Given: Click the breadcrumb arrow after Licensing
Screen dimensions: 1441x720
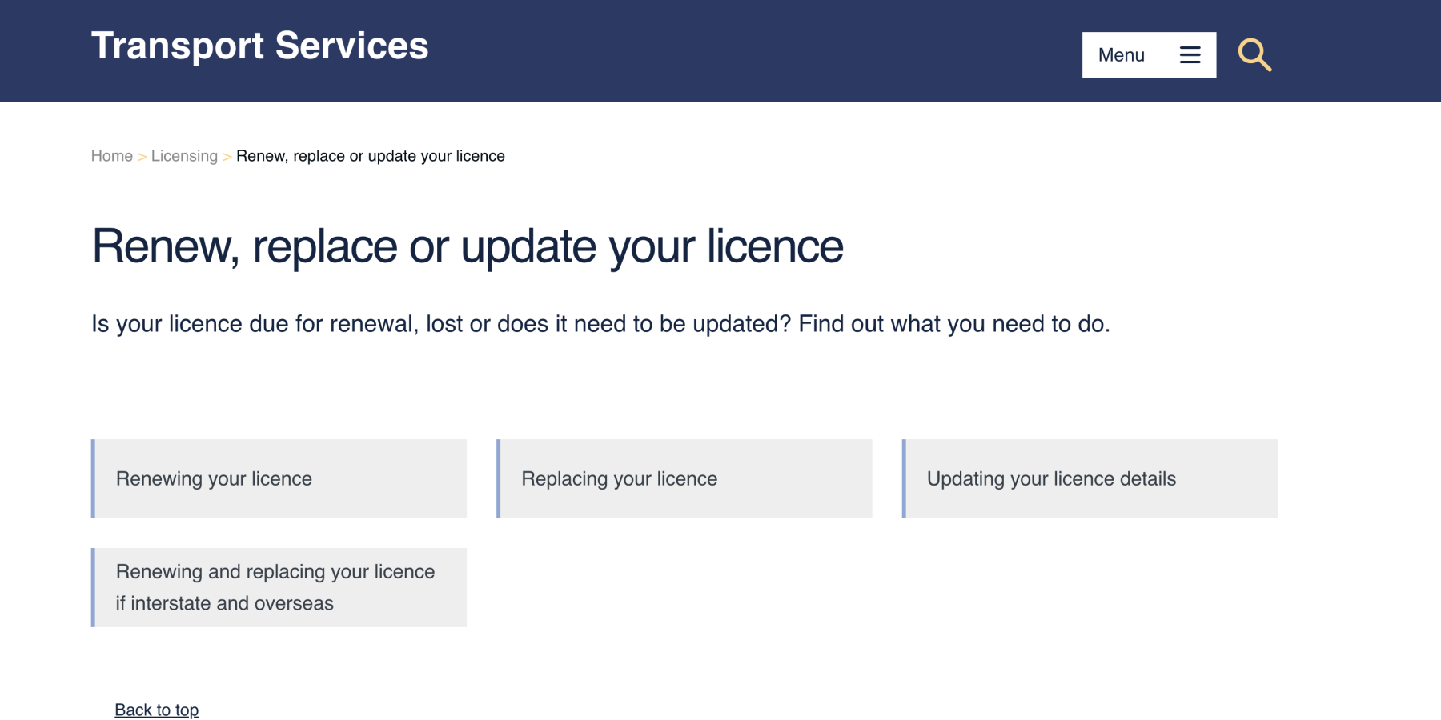Looking at the screenshot, I should pos(227,157).
